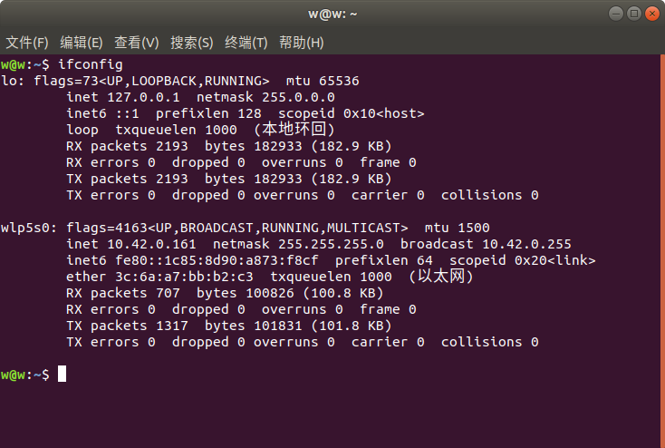Click the IP address 10.42.0.161

coord(152,244)
